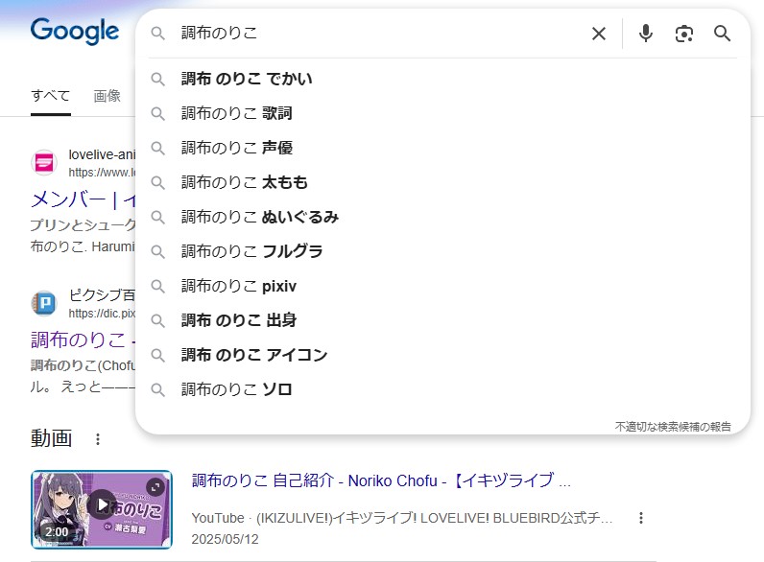The image size is (764, 562).
Task: Click the ピクシブ百科事典 site favicon
Action: pyautogui.click(x=44, y=303)
